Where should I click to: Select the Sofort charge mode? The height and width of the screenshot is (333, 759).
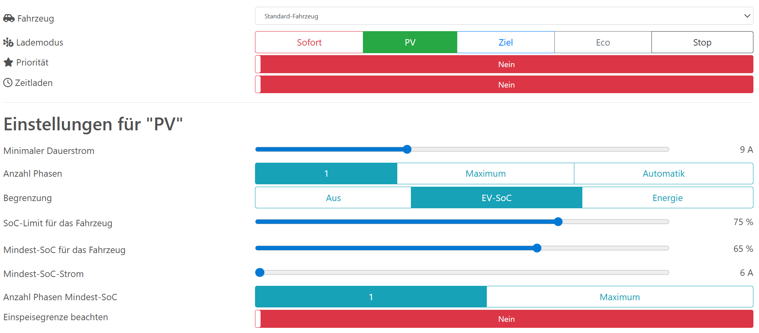[x=309, y=42]
